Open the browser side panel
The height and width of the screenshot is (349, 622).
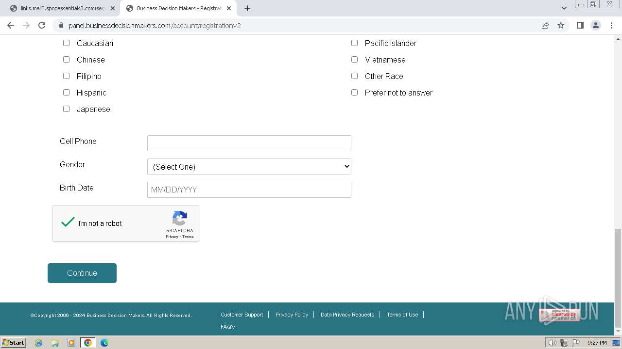[580, 25]
